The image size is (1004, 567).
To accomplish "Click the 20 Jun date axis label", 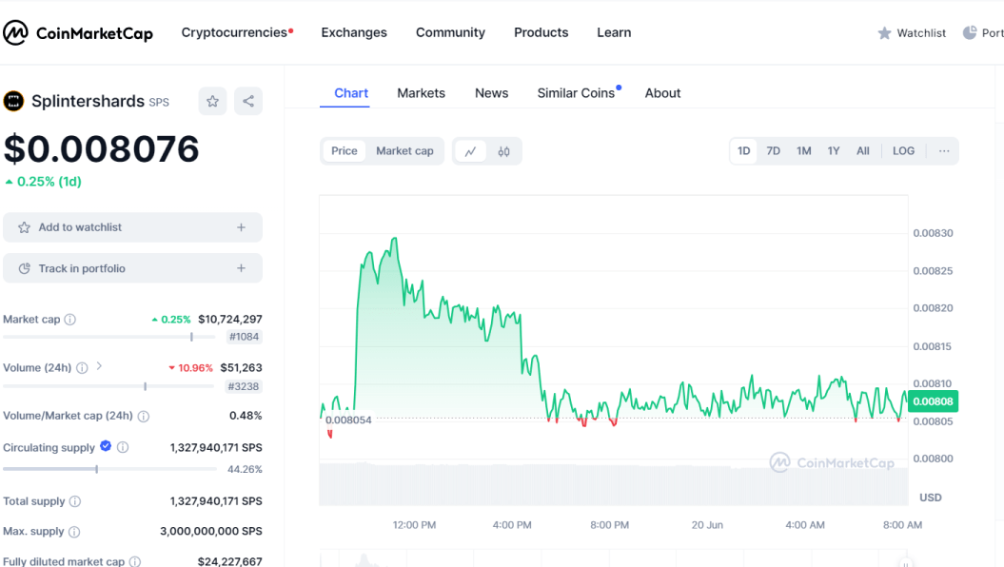I will [x=707, y=525].
